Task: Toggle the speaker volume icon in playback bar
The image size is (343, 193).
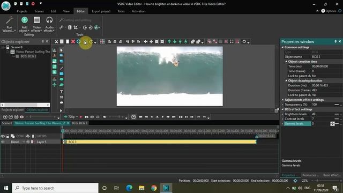Action: [x=105, y=117]
